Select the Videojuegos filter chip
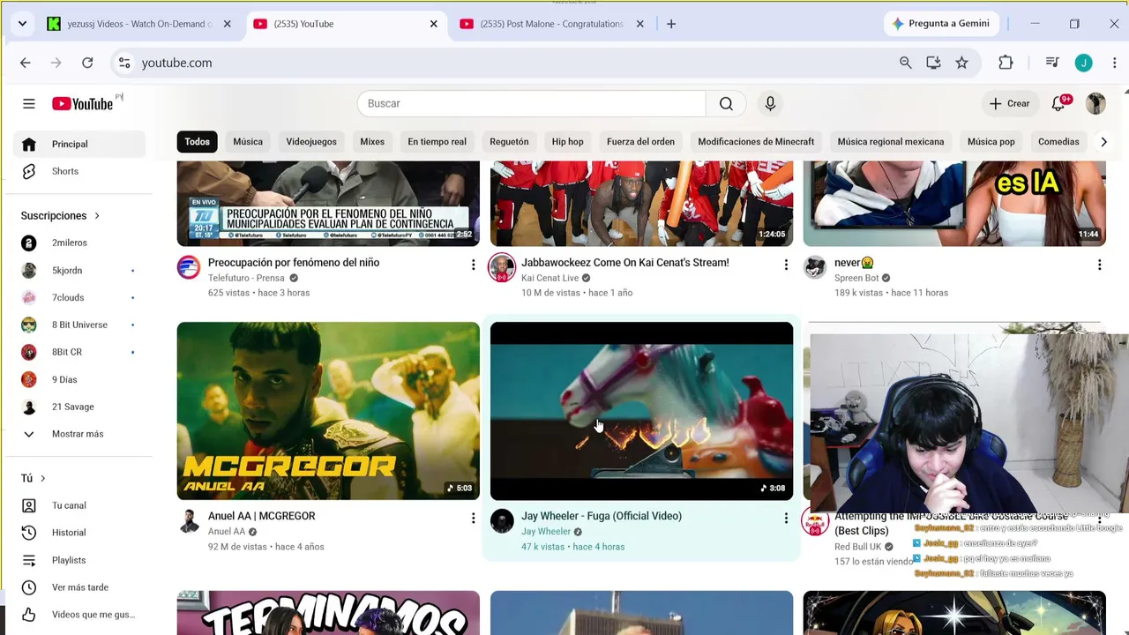Viewport: 1129px width, 635px height. (x=311, y=142)
